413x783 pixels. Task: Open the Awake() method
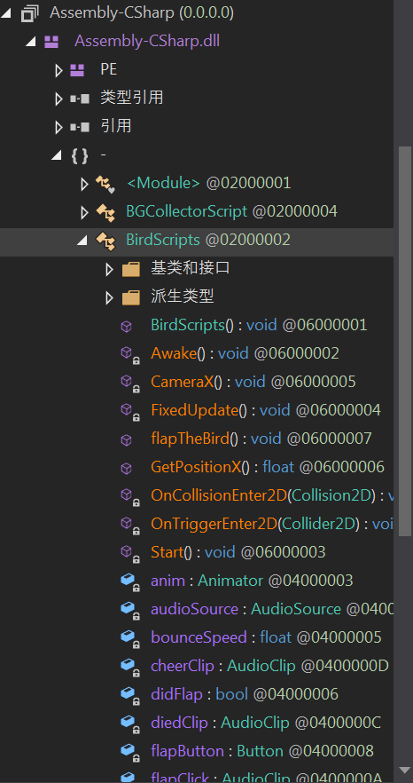coord(245,354)
